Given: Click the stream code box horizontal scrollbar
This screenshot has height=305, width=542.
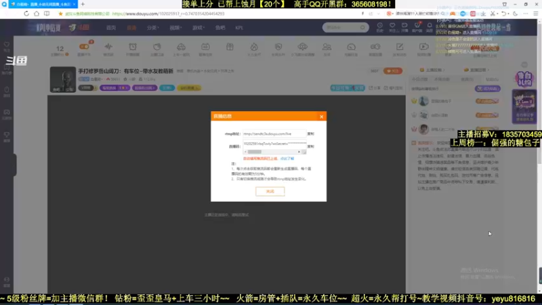Looking at the screenshot, I should (272, 152).
